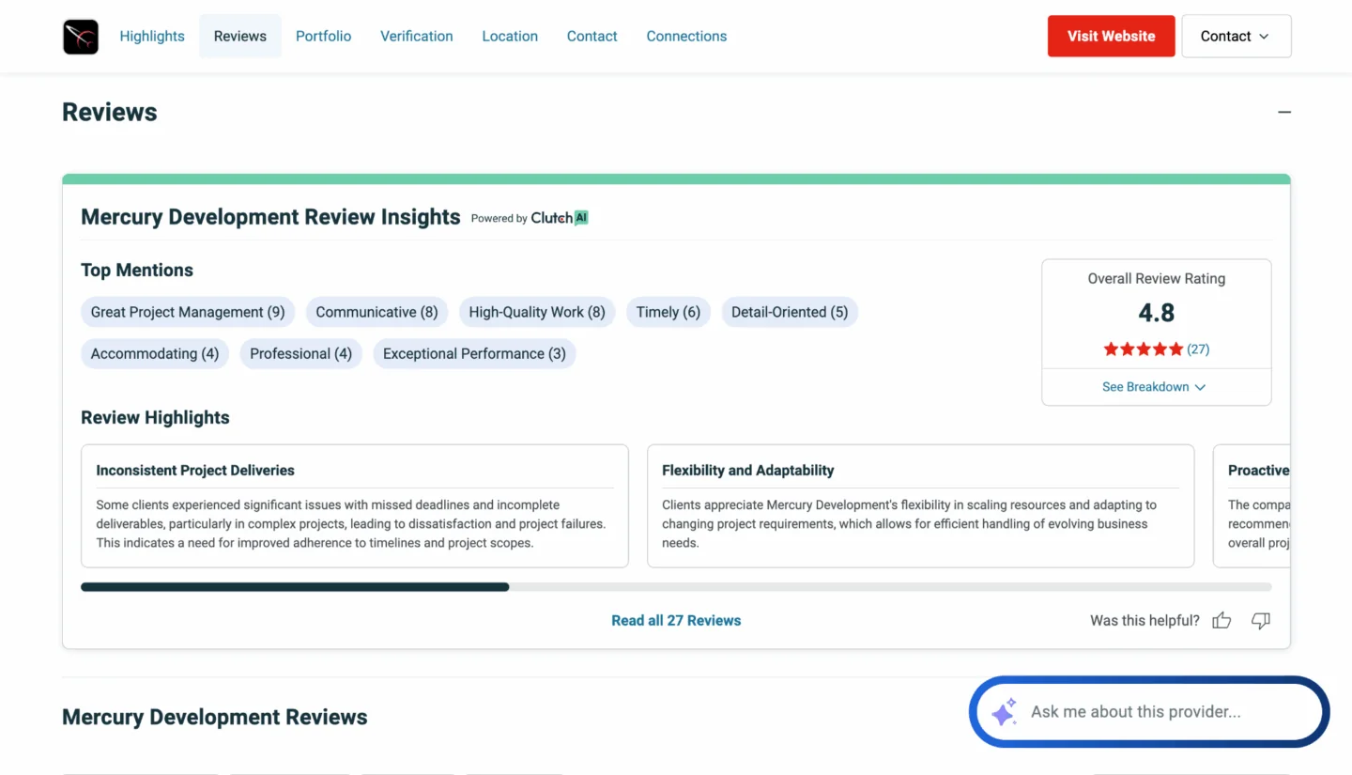Open Inconsistent Project Deliveries highlight card
Viewport: 1352px width, 775px height.
click(355, 505)
